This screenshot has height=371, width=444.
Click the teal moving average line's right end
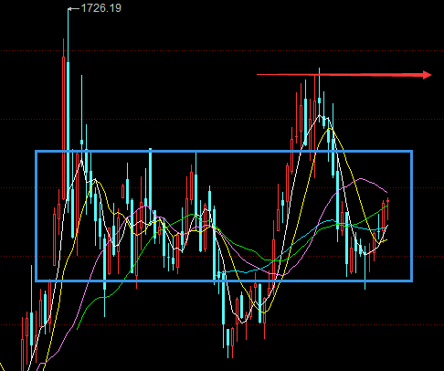pyautogui.click(x=387, y=226)
